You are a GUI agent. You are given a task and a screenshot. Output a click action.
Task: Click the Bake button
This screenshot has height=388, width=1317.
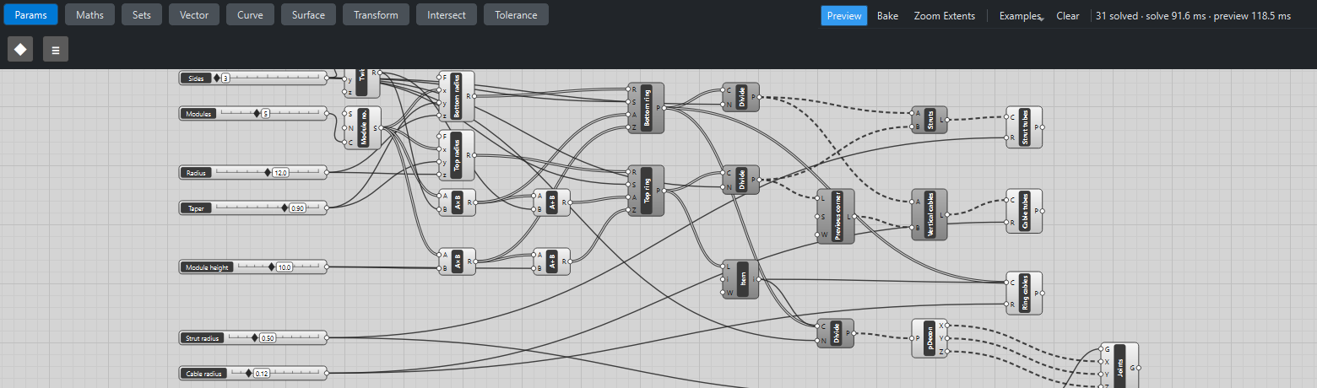pos(887,16)
